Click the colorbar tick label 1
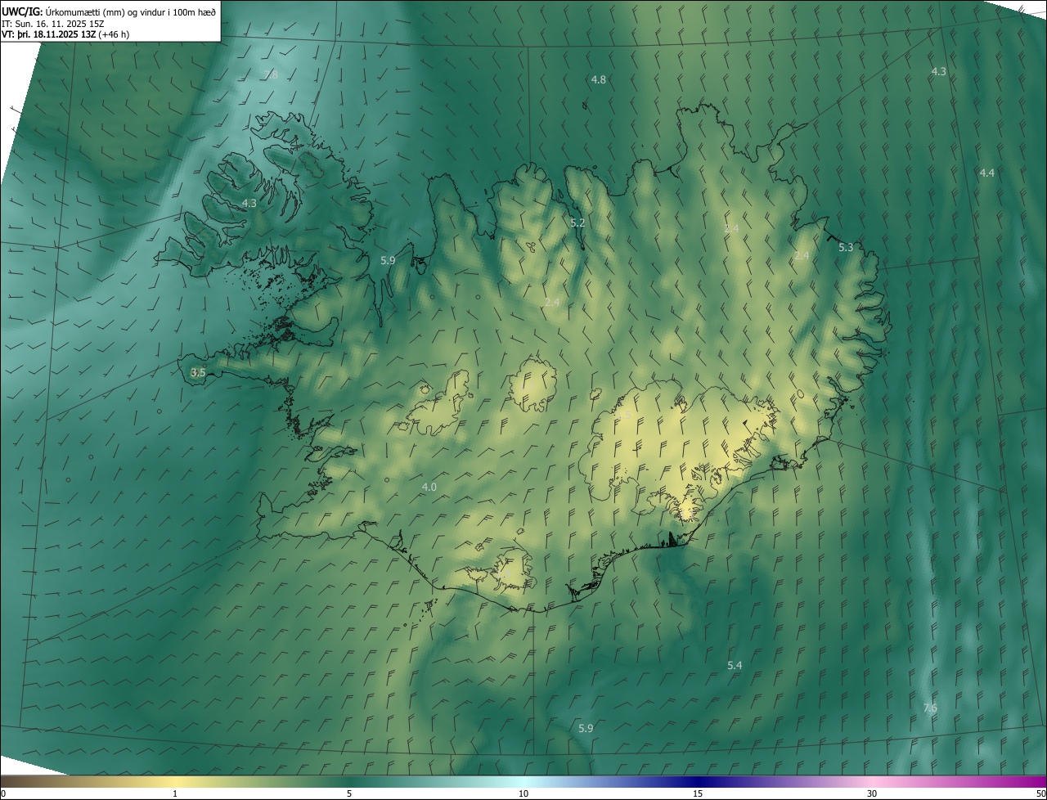The height and width of the screenshot is (800, 1047). tap(175, 793)
